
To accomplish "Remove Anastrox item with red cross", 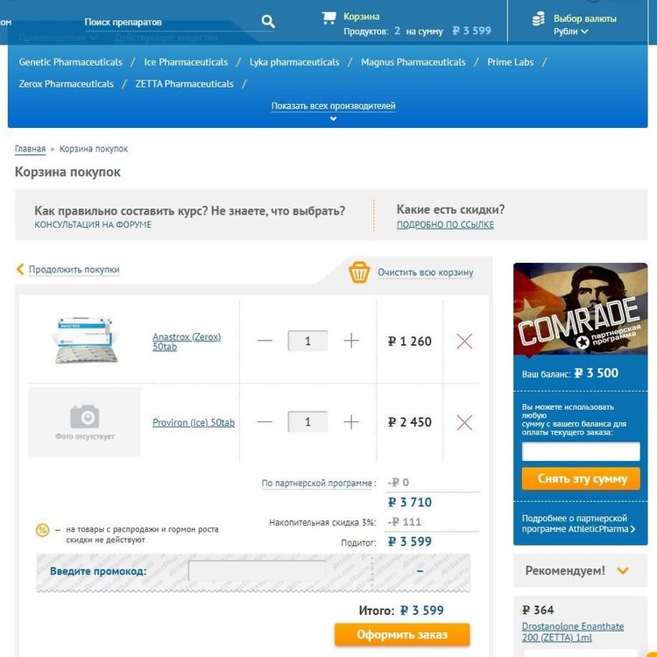I will (x=464, y=341).
